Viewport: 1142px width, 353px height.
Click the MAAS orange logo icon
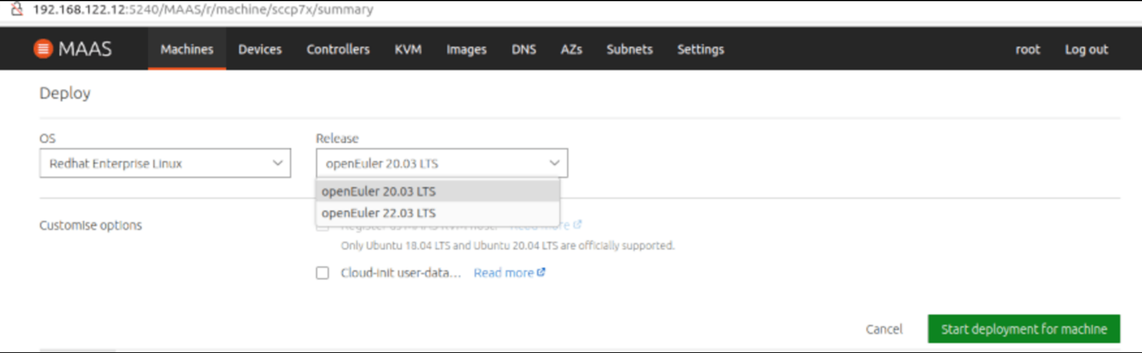tap(43, 49)
